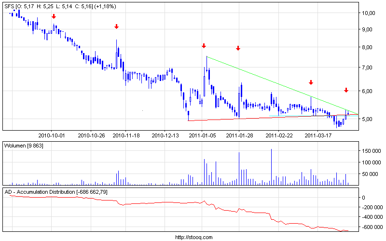Click the 2010-10-01 date label
The height and width of the screenshot is (241, 386).
pos(52,135)
